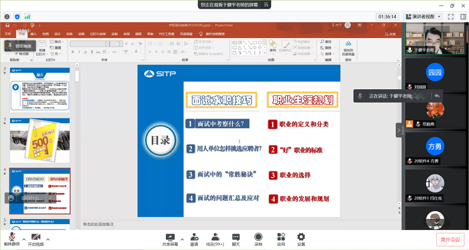Viewport: 469px width, 250px height.
Task: Expand video options arrow beside 开启视频
Action: [48, 239]
